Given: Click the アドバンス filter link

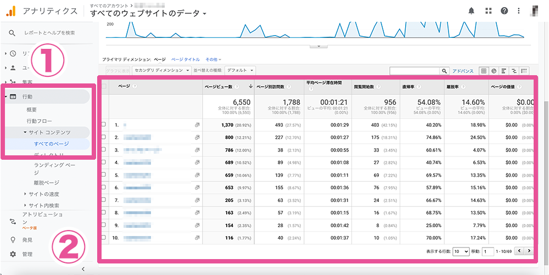Looking at the screenshot, I should tap(463, 71).
